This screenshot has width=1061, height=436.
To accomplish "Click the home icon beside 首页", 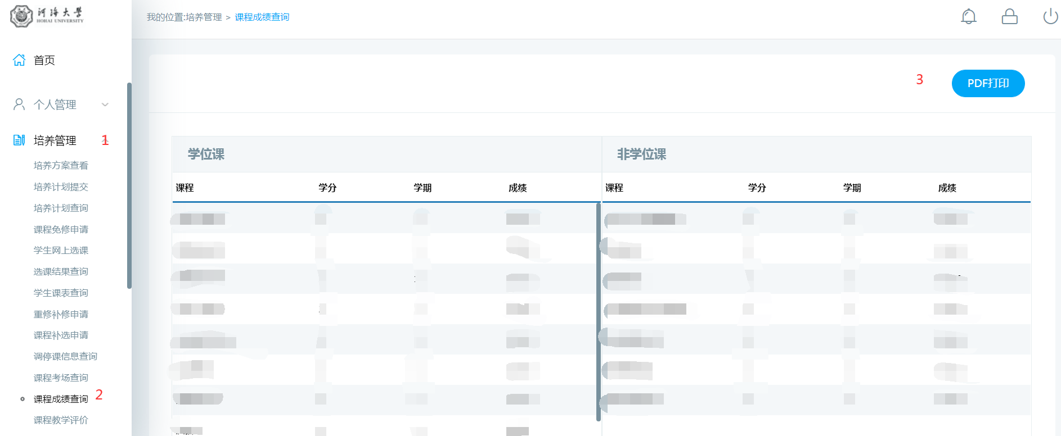I will (19, 60).
